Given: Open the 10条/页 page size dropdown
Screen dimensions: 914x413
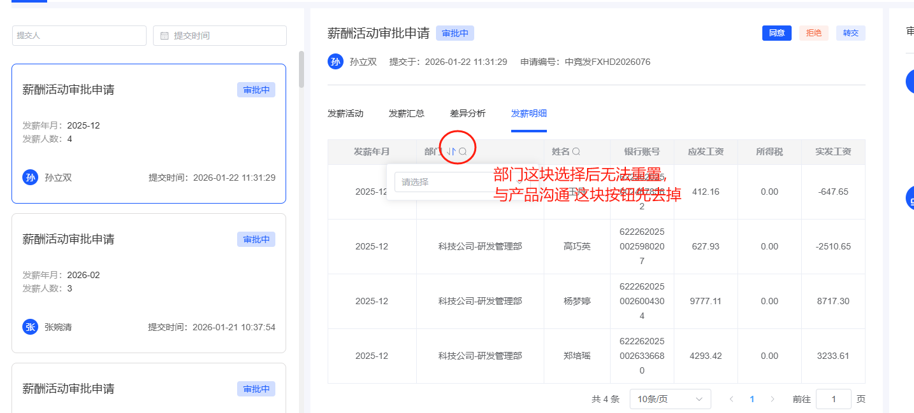Looking at the screenshot, I should (x=671, y=399).
